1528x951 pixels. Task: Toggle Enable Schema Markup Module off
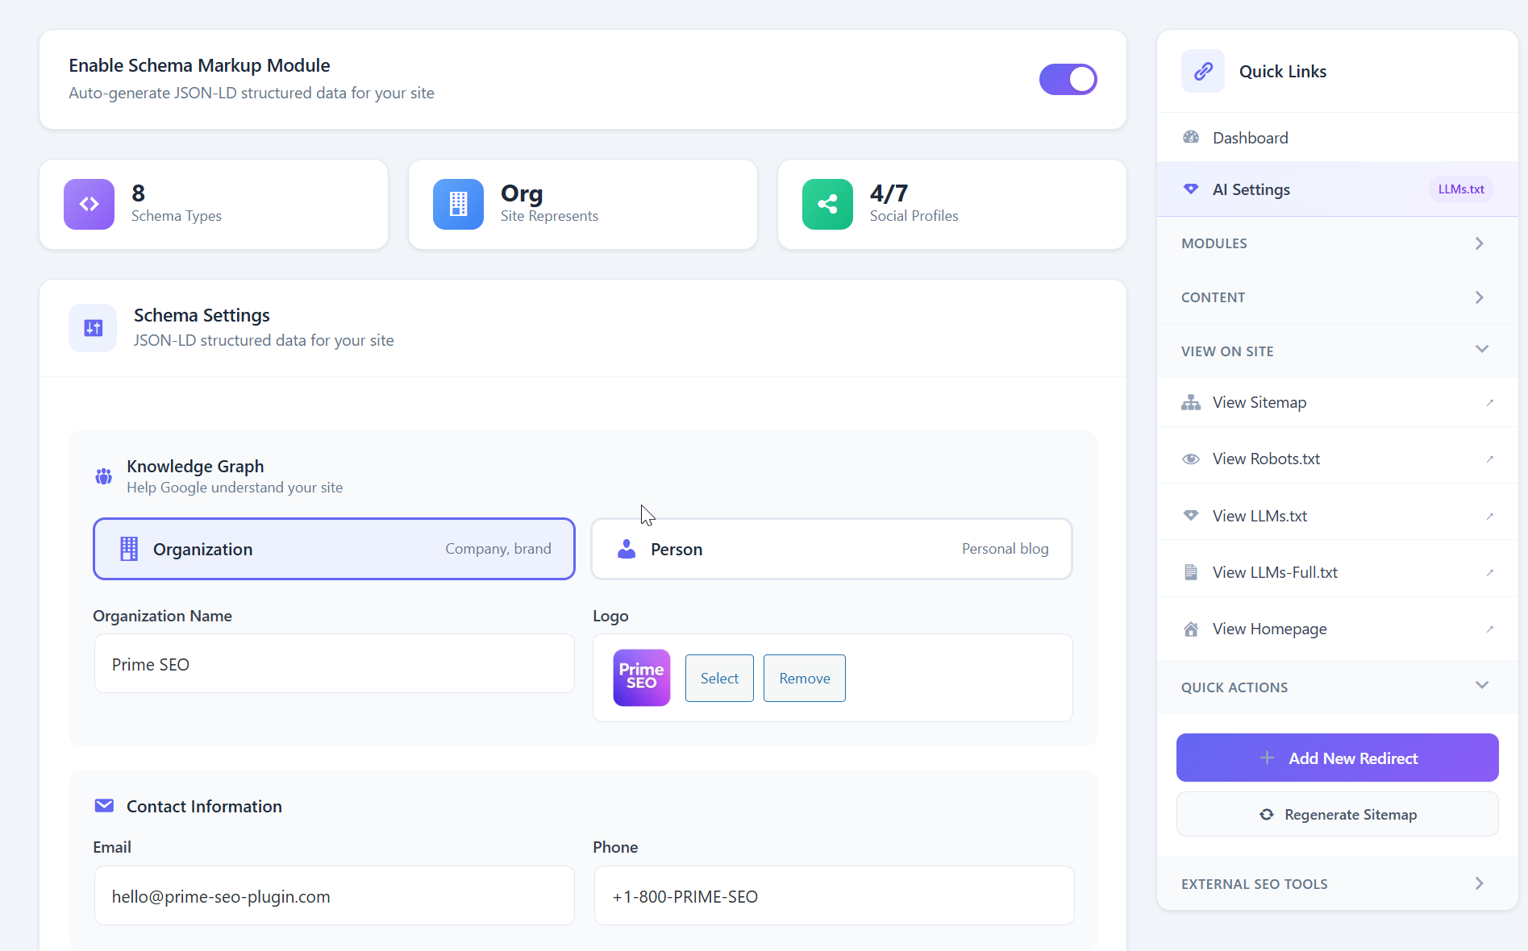[x=1068, y=79]
